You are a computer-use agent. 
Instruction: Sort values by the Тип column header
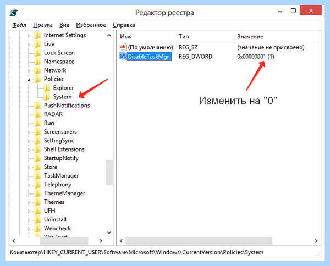click(205, 37)
